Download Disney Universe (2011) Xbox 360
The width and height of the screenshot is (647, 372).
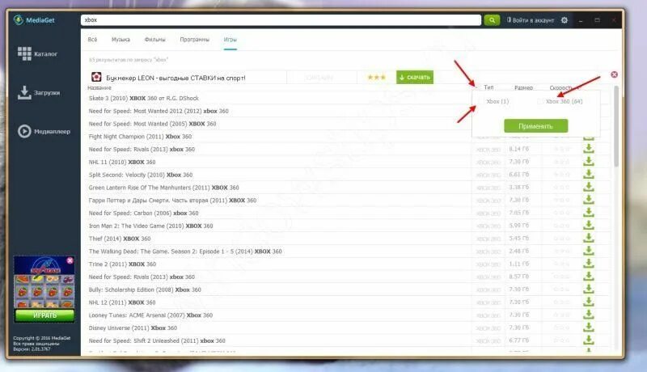[589, 328]
